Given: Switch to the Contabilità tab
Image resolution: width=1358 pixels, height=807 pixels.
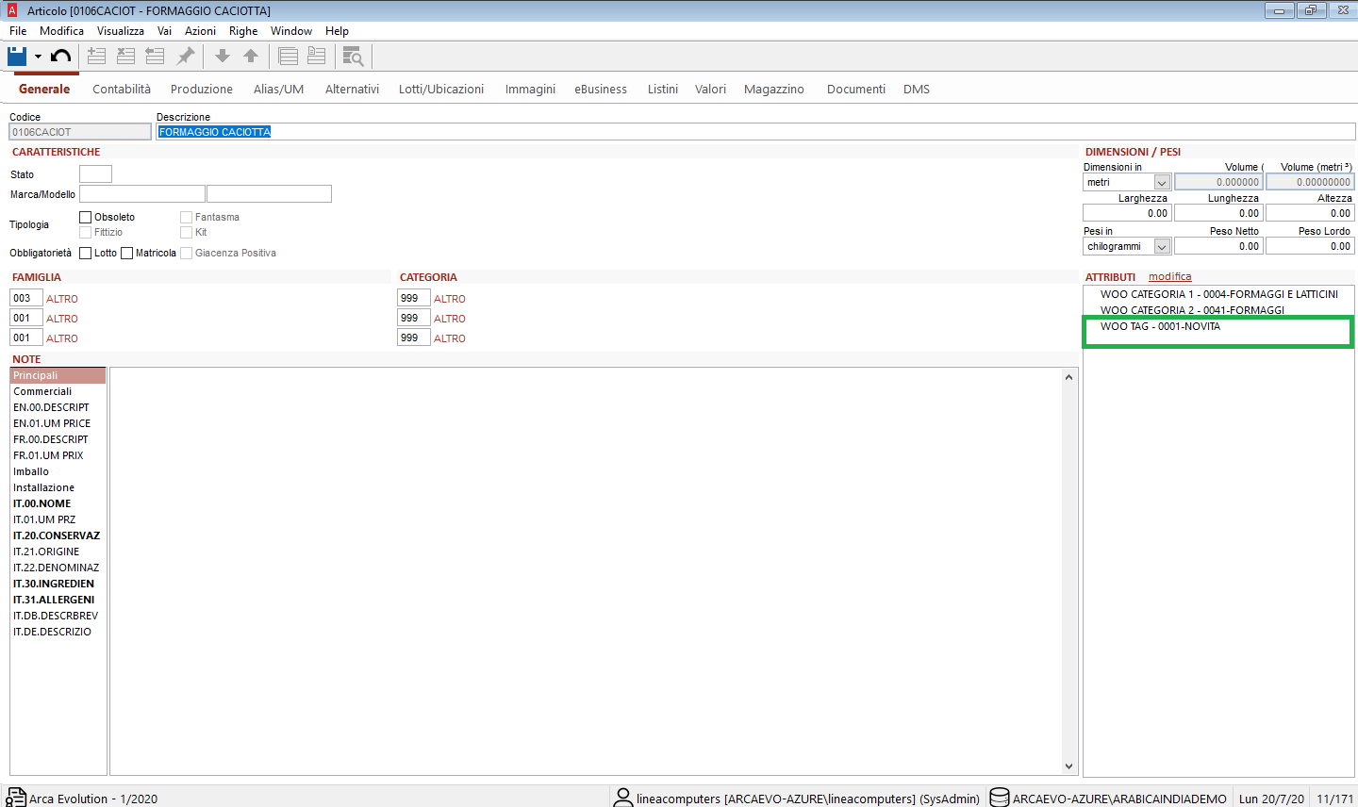Looking at the screenshot, I should tap(122, 90).
